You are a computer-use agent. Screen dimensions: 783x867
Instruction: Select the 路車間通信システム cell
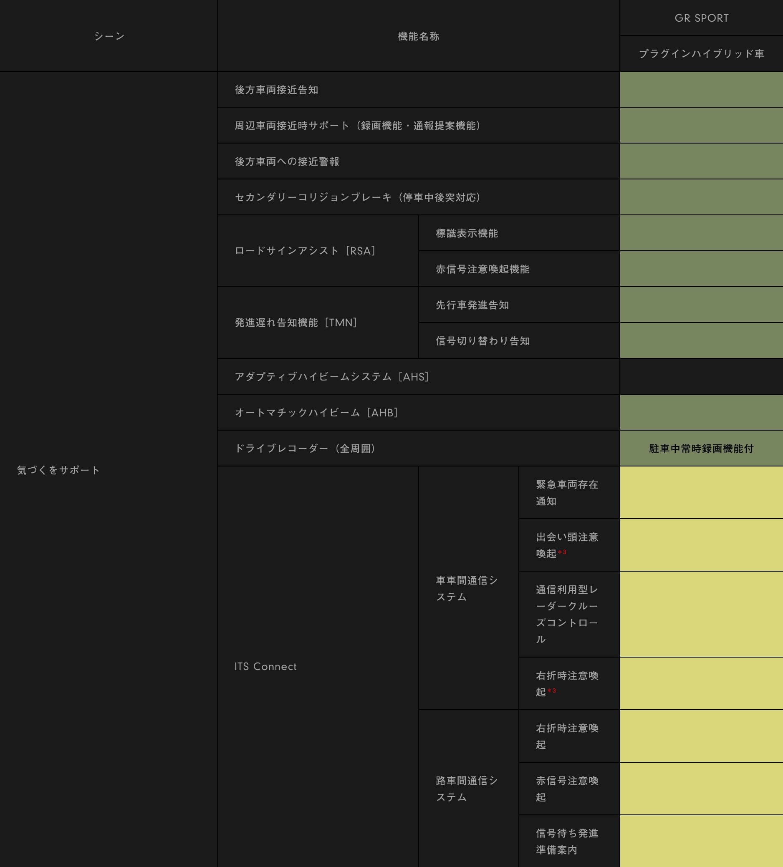click(x=467, y=789)
